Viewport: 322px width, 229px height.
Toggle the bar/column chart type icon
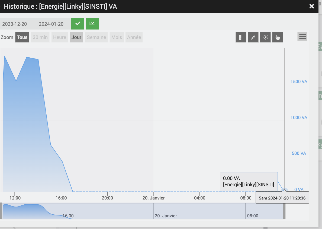(241, 37)
